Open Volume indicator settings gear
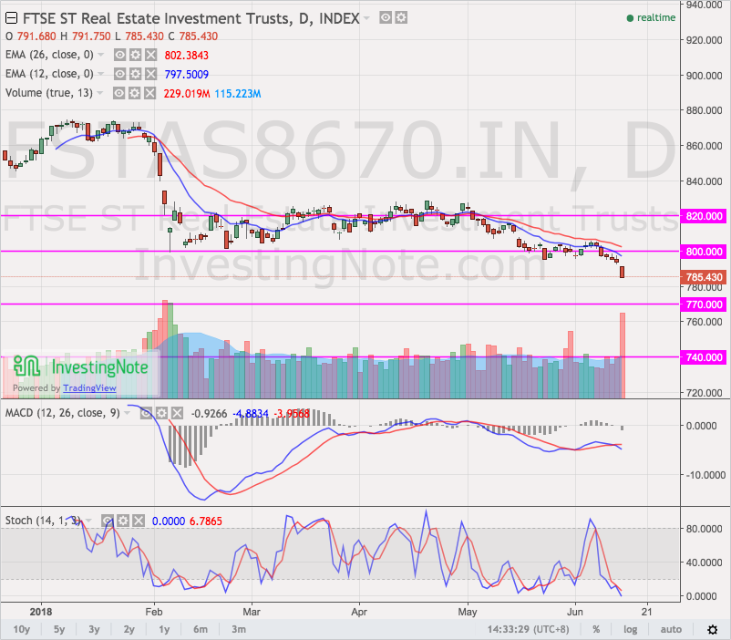731x640 pixels. [135, 93]
